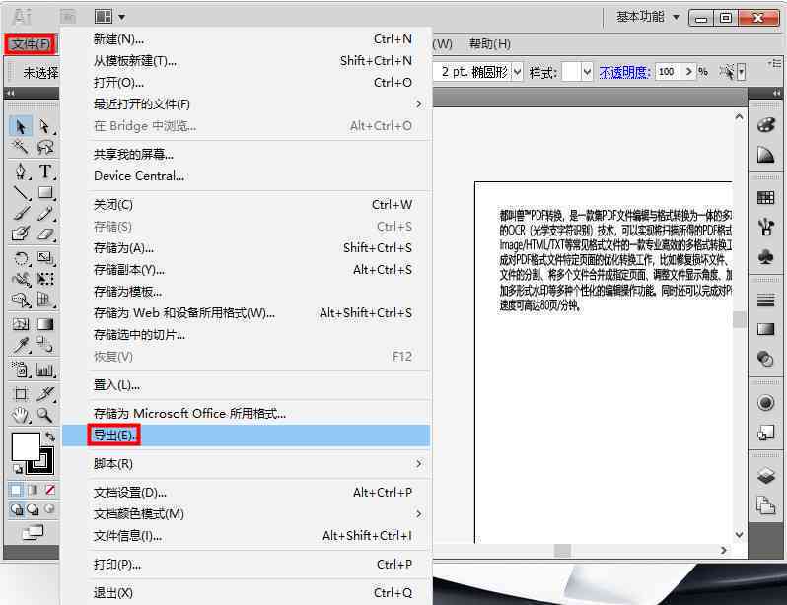Click the 文件(F) menu bar item
The width and height of the screenshot is (787, 605).
(32, 44)
